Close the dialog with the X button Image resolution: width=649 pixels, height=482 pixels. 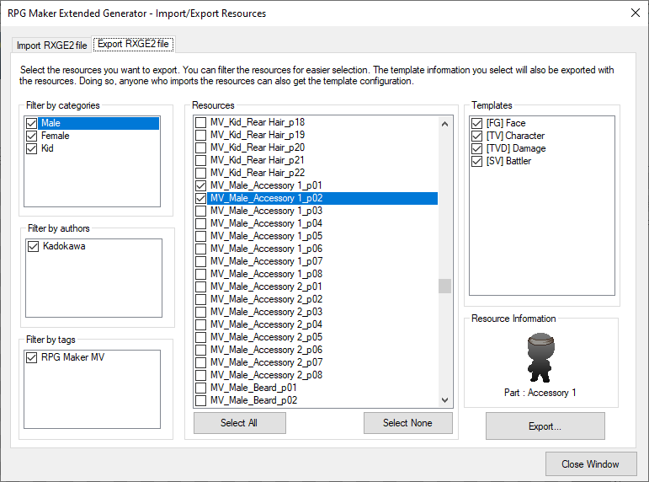coord(636,13)
